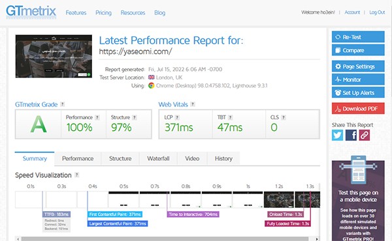Viewport: 392px width, 241px height.
Task: Click the UK flag icon
Action: tap(152, 78)
